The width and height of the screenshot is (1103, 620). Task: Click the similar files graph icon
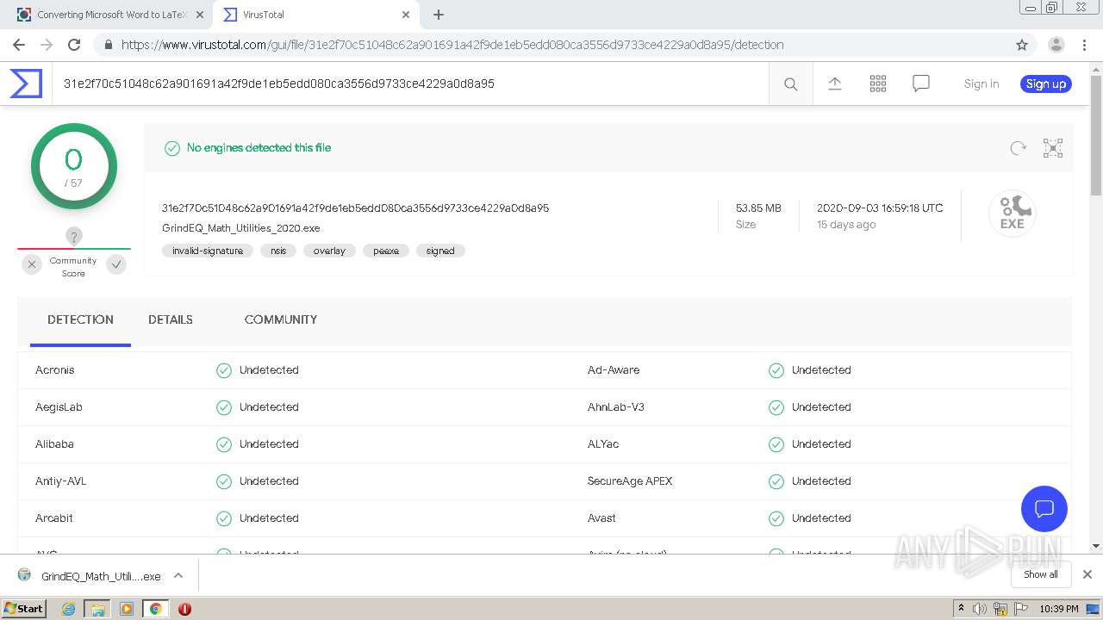point(1052,148)
